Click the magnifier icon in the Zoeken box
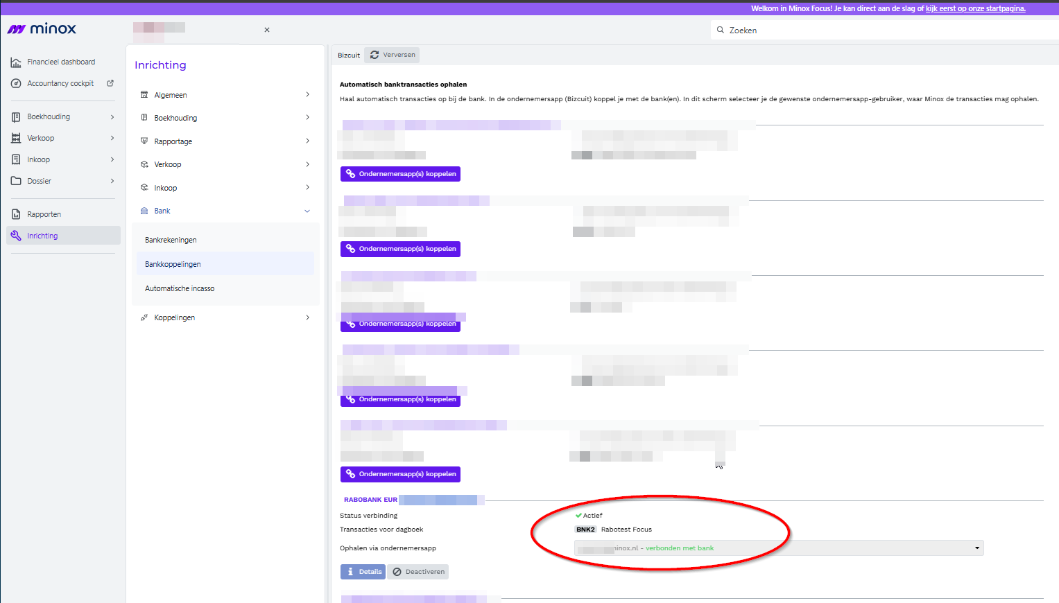 [x=721, y=30]
